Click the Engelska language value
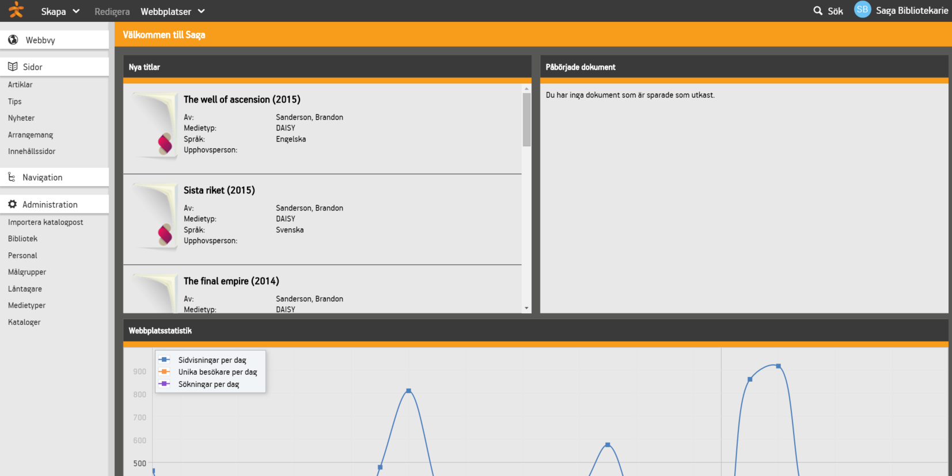This screenshot has width=952, height=476. [291, 139]
